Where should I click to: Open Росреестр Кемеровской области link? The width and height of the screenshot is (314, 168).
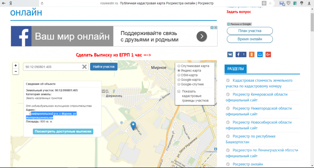tap(256, 97)
